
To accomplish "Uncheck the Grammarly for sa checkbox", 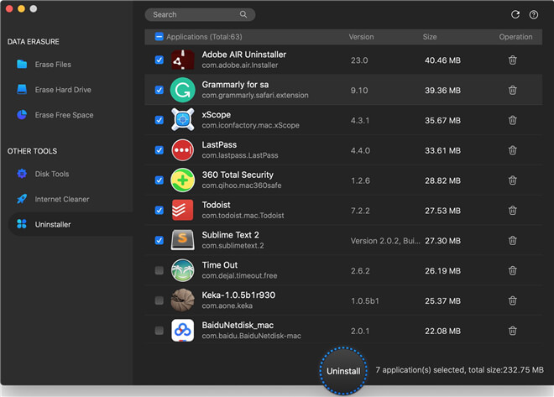I will click(159, 90).
